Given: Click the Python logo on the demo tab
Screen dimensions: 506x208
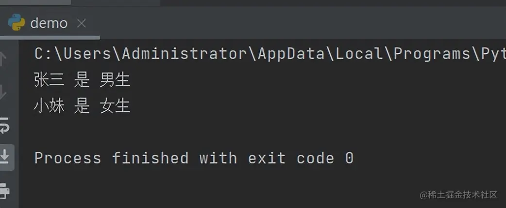Looking at the screenshot, I should [x=17, y=23].
